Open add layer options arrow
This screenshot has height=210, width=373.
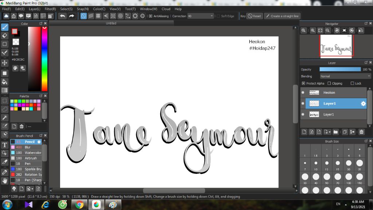point(329,132)
